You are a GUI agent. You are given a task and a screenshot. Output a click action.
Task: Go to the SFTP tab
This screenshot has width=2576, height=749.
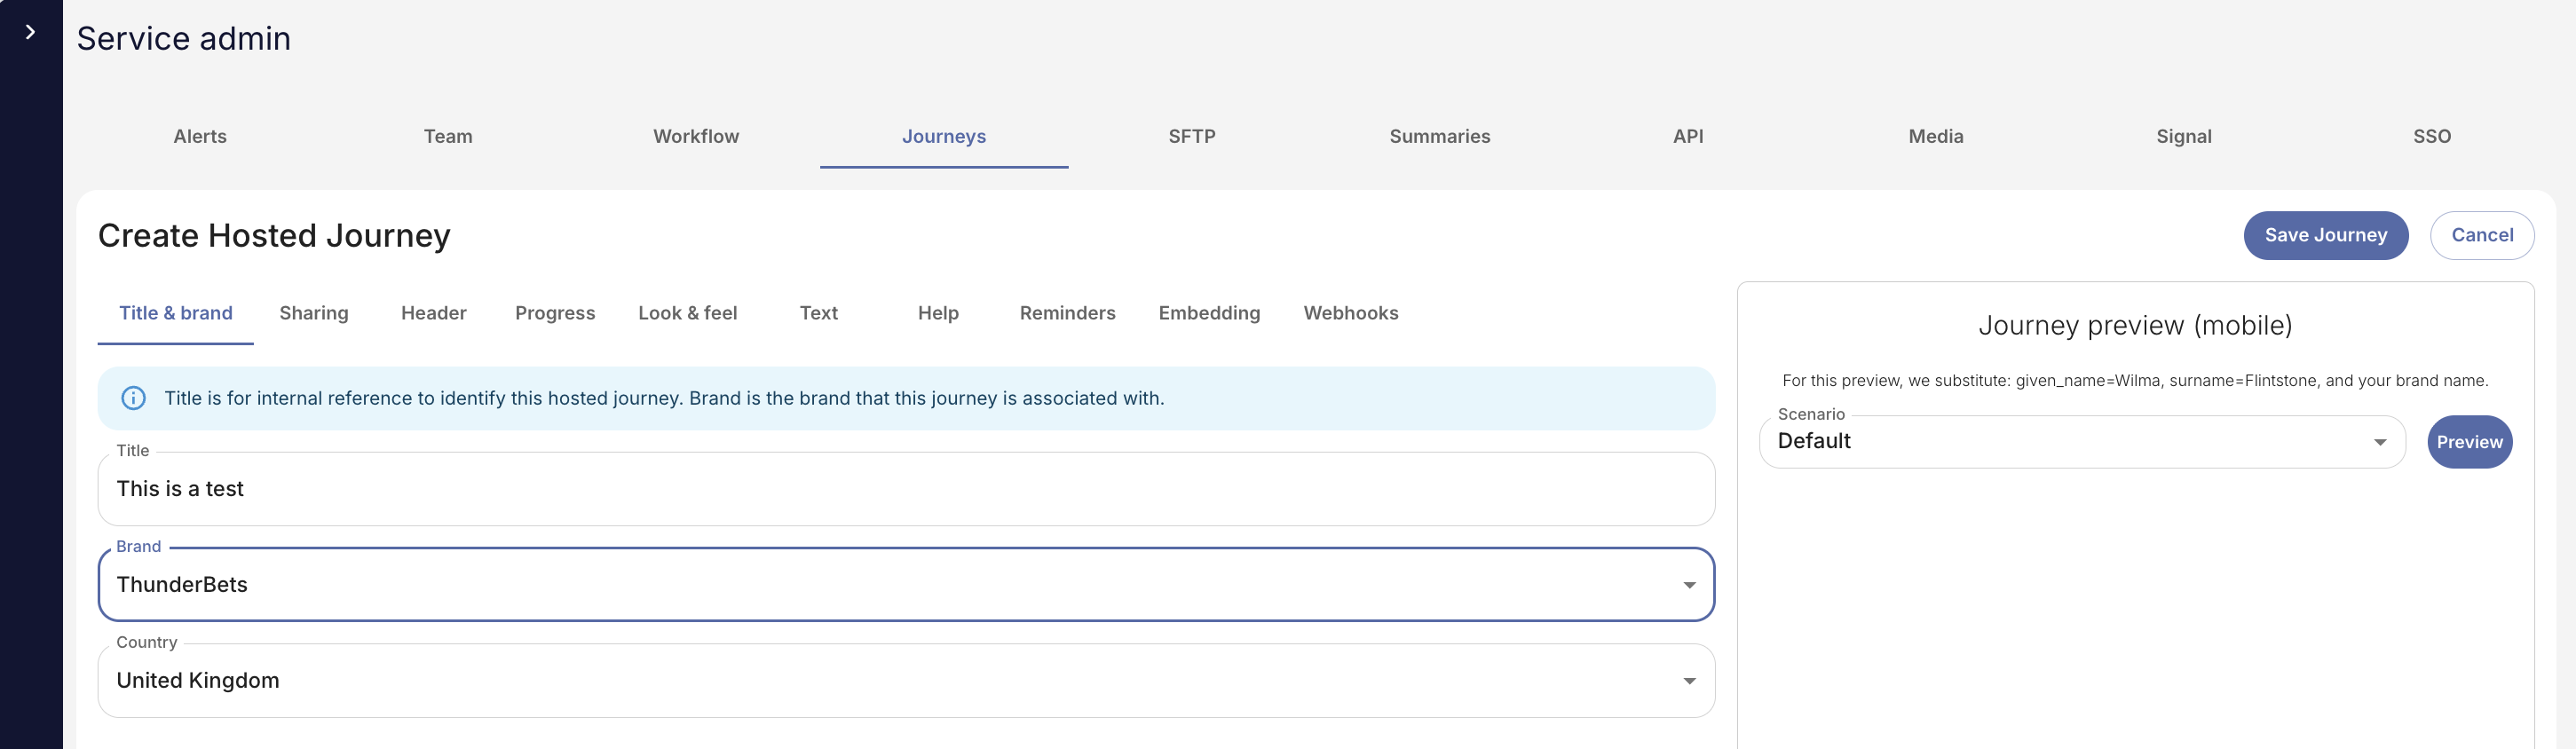point(1192,136)
